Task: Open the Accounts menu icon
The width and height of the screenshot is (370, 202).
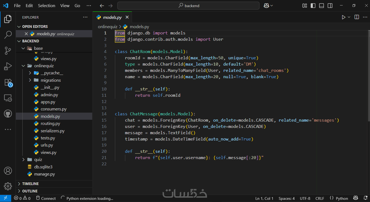Action: 8,171
